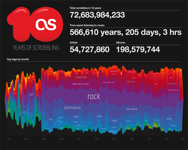Click the 2013 year marker on the axis

coord(183,139)
